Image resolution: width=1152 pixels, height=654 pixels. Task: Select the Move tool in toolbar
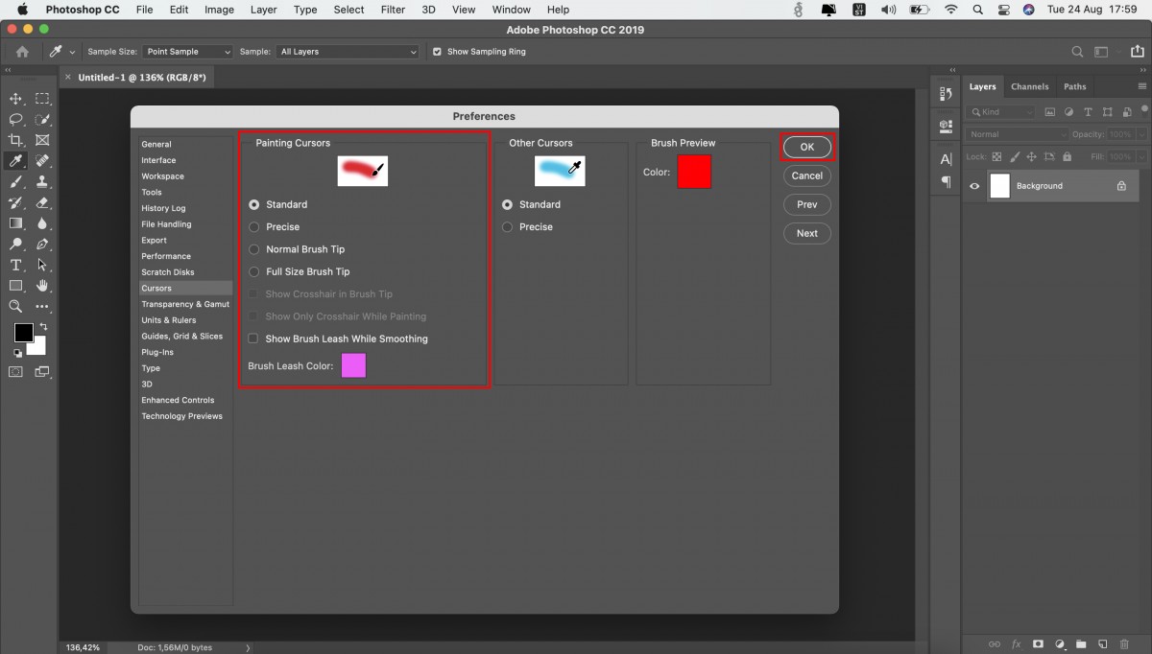[x=15, y=99]
